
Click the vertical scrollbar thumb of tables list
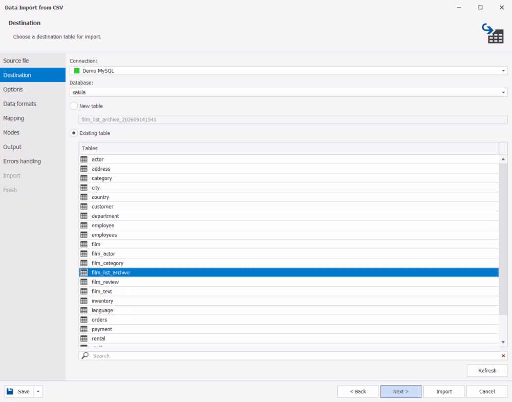tap(503, 239)
